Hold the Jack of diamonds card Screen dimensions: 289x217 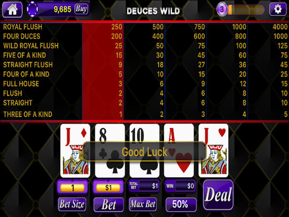(x=75, y=150)
